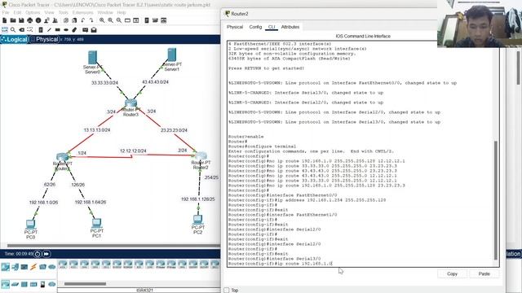Click the Zoom In magnifier icon
The height and width of the screenshot is (293, 522).
click(x=102, y=20)
